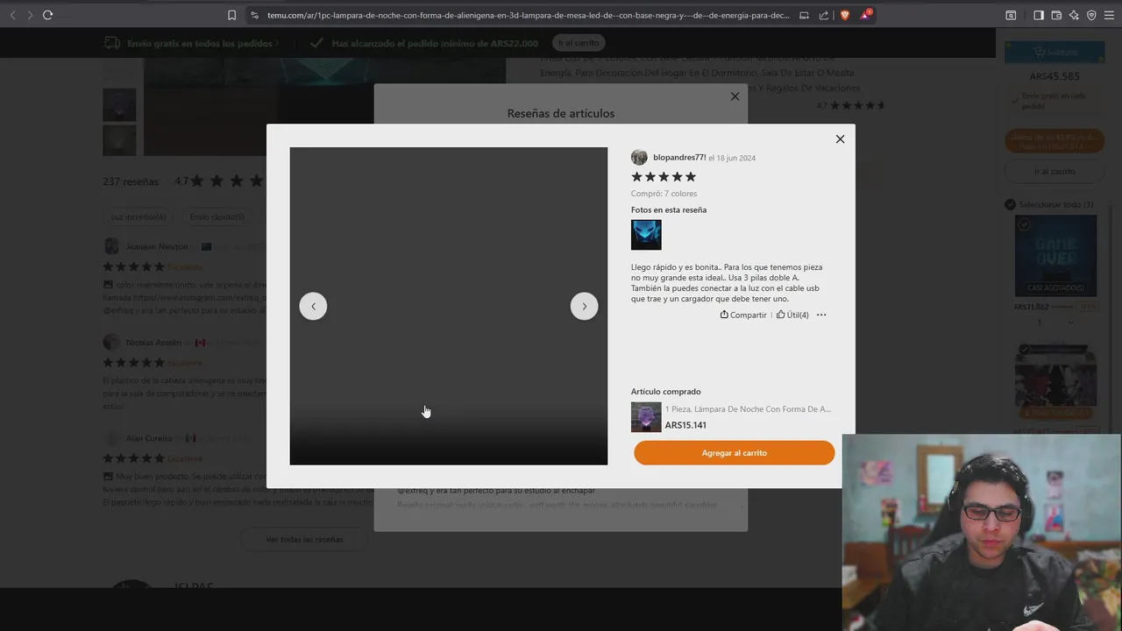Mark the review as Útil(4)
This screenshot has width=1122, height=631.
792,315
